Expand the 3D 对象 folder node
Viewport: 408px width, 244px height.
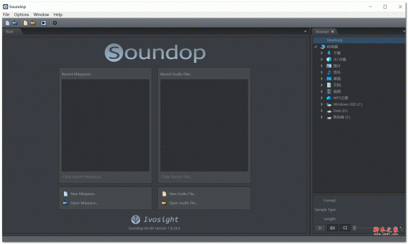click(322, 60)
